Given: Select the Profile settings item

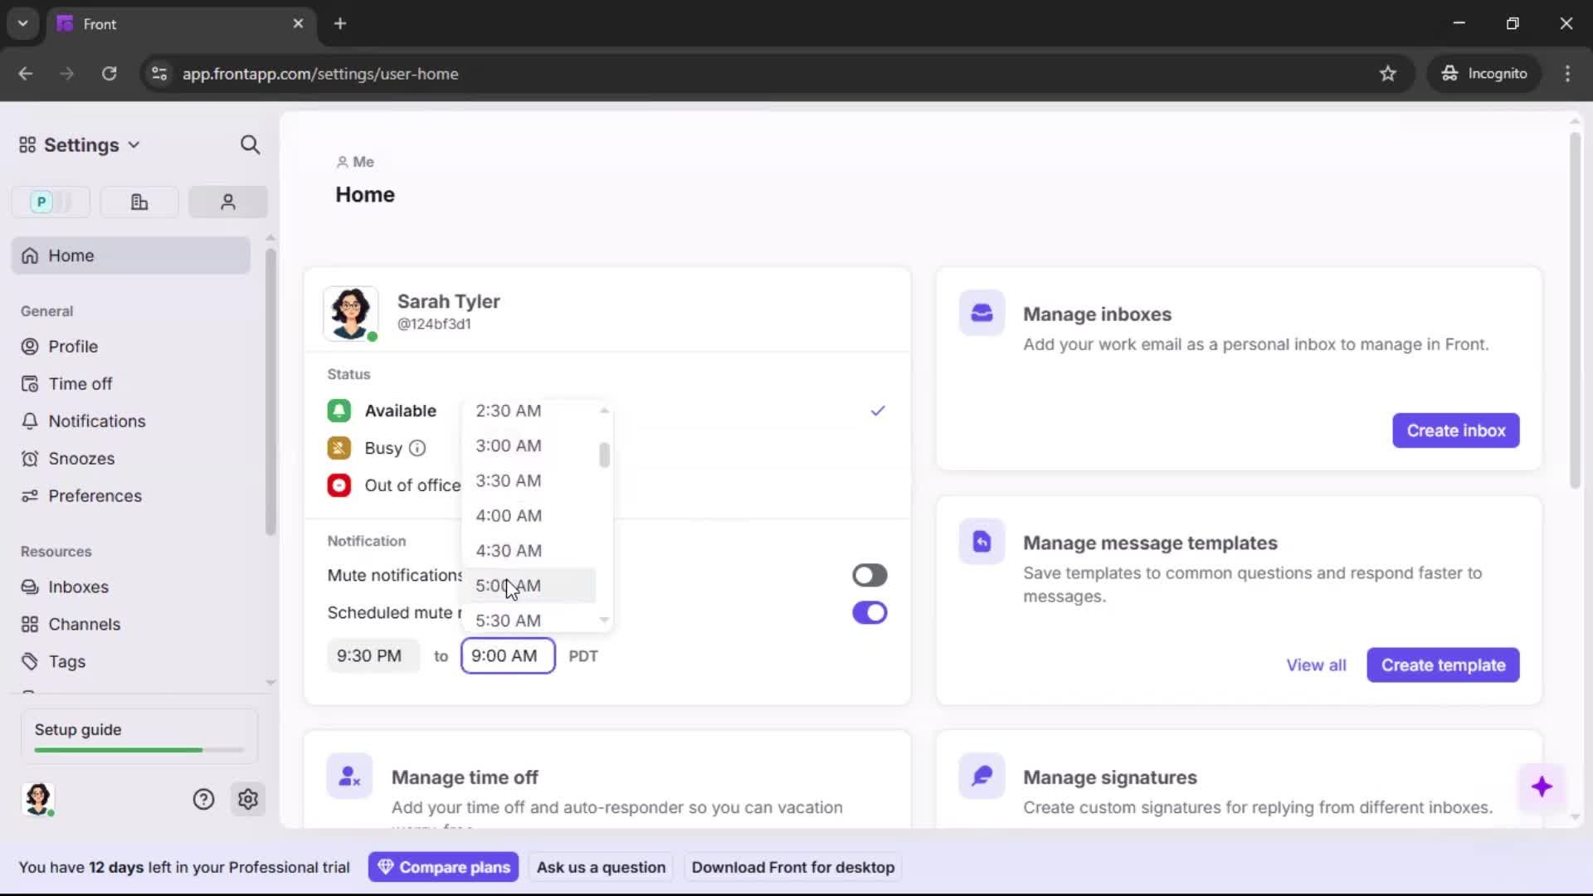Looking at the screenshot, I should point(71,347).
